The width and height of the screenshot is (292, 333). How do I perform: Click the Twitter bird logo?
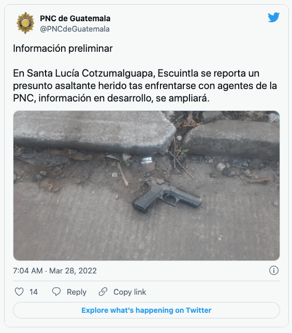point(273,18)
